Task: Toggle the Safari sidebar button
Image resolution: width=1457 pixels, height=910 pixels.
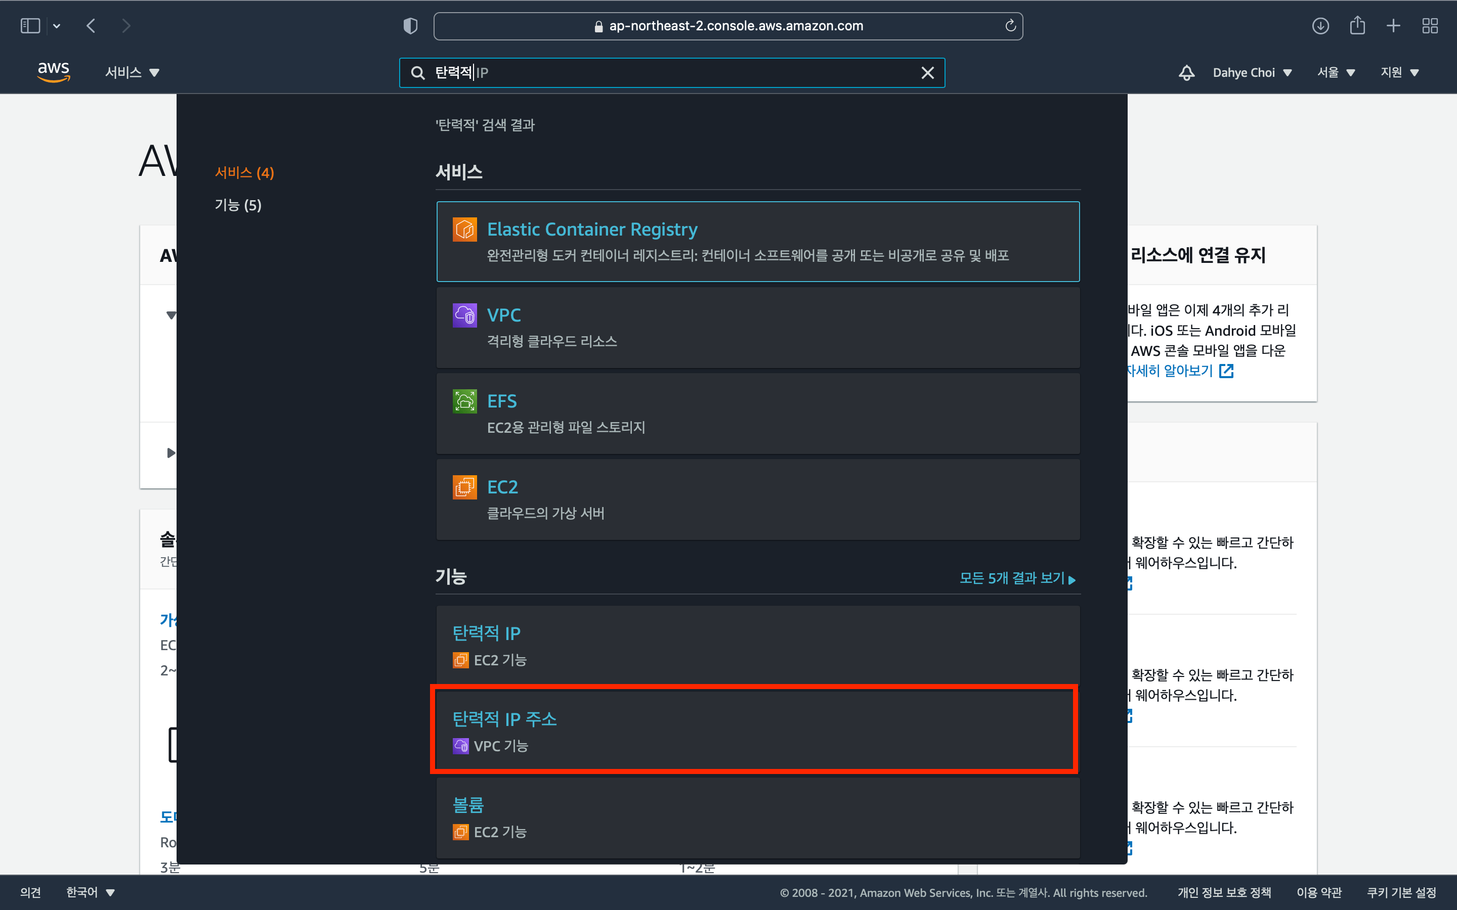Action: [30, 26]
